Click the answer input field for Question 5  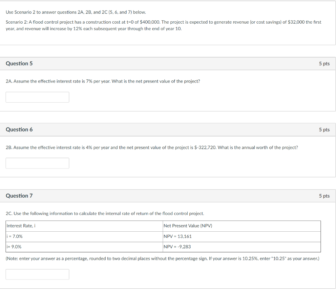pyautogui.click(x=37, y=97)
